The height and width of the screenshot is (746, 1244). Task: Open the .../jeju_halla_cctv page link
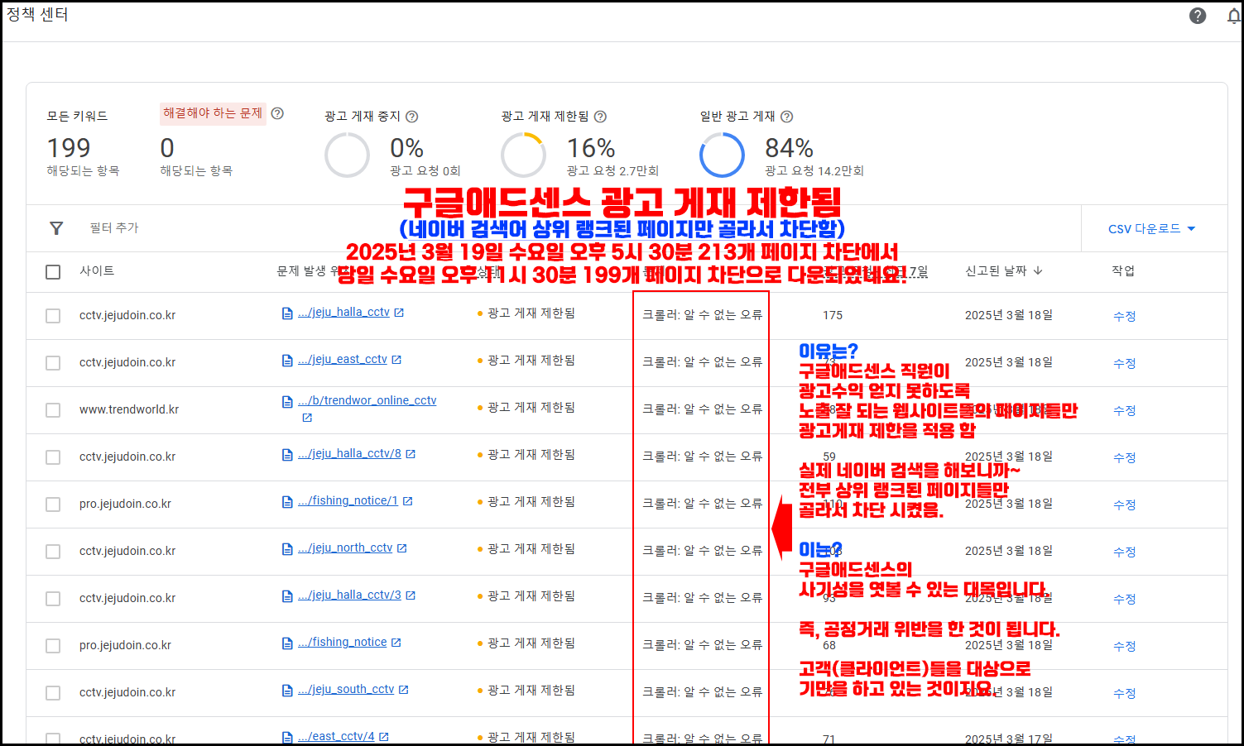pos(343,313)
